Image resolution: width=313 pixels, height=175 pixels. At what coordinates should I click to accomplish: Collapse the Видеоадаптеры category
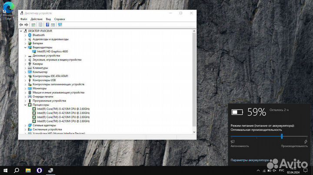[x=25, y=47]
